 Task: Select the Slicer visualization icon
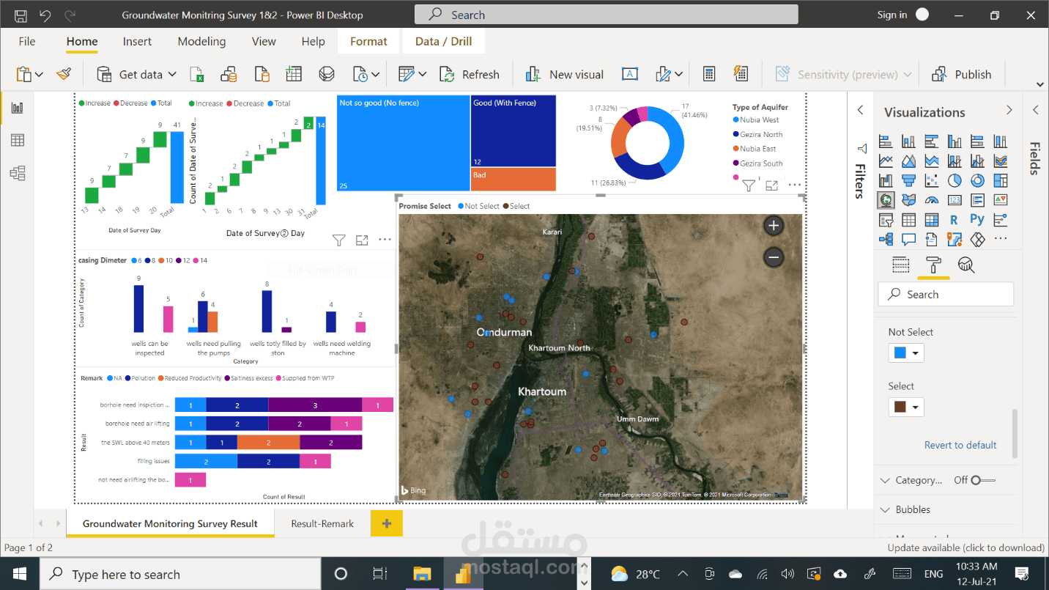pos(886,220)
